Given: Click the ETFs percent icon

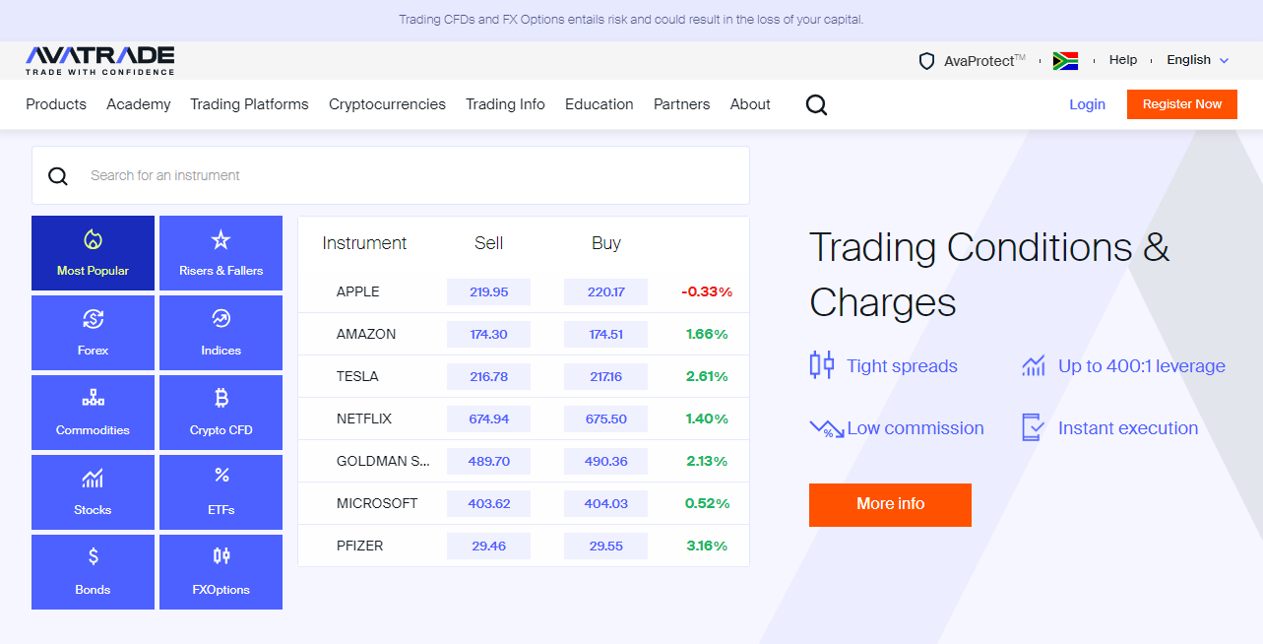Looking at the screenshot, I should tap(221, 476).
